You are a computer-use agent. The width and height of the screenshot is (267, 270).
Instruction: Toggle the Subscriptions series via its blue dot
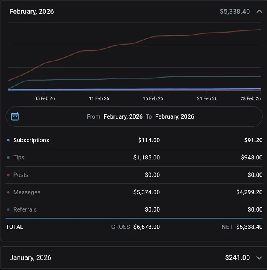tap(8, 140)
